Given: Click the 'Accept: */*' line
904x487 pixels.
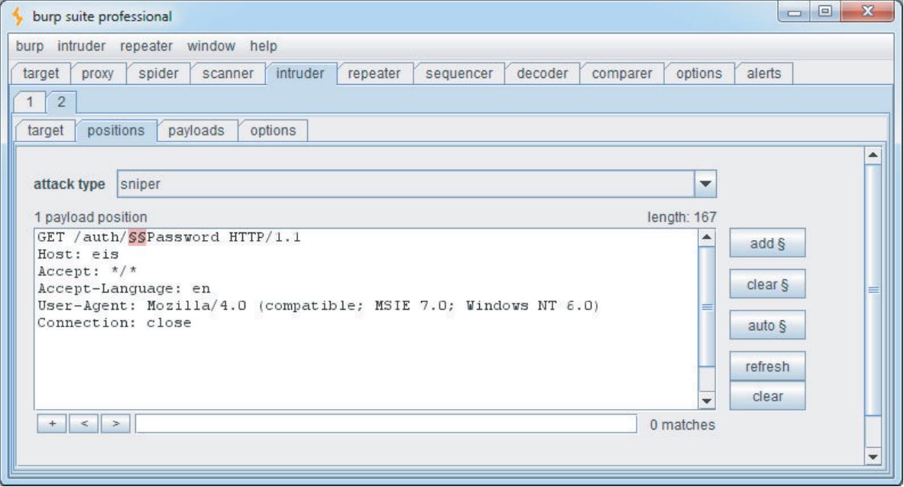Looking at the screenshot, I should 87,271.
